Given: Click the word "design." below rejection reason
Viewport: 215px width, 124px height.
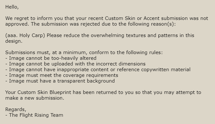Looking at the screenshot, I should tap(14, 41).
